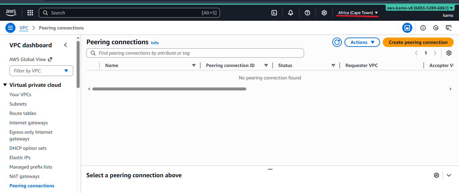Open the info side panel
Screen dimensions: 459x193
point(423,28)
